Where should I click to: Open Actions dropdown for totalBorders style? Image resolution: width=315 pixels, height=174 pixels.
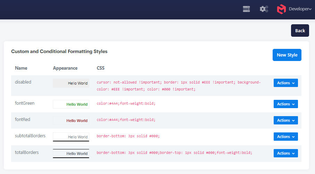[x=286, y=153]
